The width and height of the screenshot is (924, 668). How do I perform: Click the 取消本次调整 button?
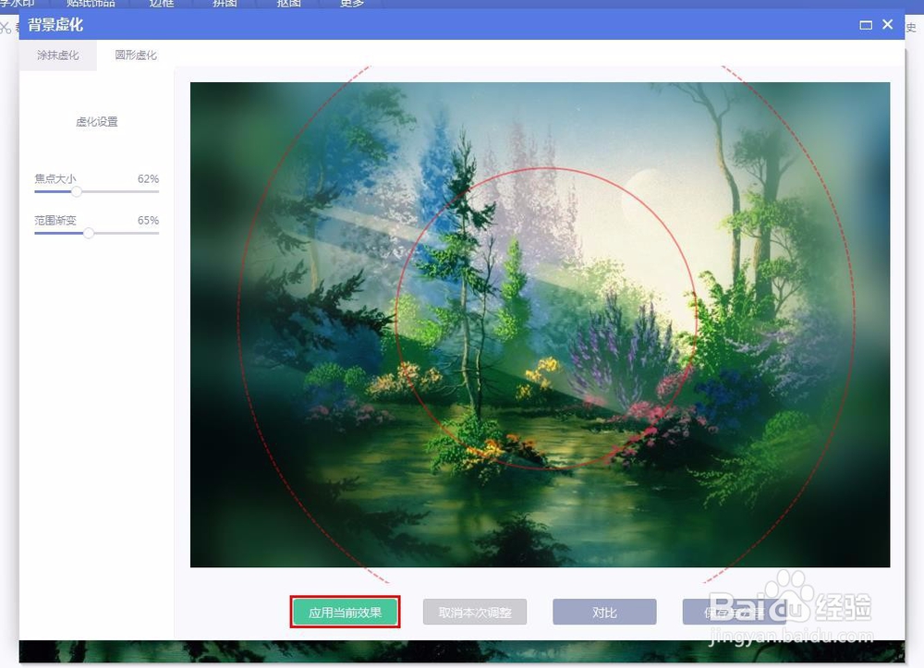[475, 612]
